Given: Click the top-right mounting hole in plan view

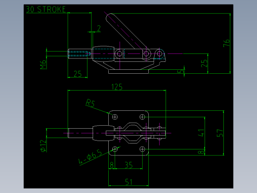Looking at the screenshot, I should tap(142, 117).
